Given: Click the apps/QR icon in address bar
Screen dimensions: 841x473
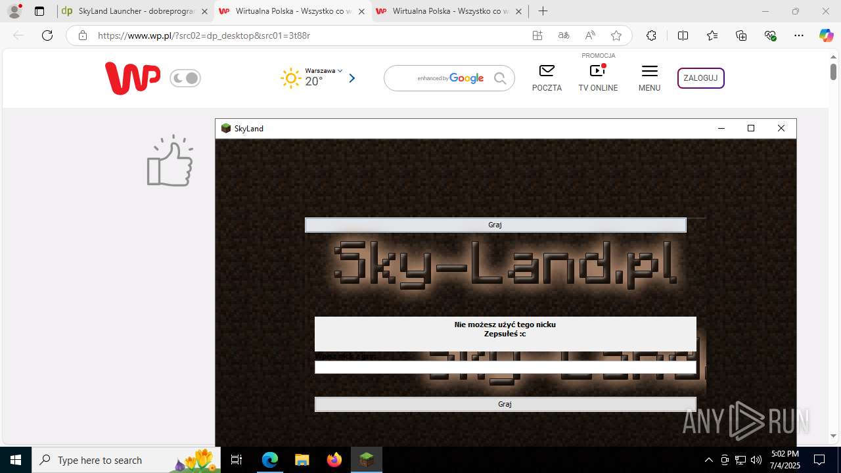Looking at the screenshot, I should [537, 35].
